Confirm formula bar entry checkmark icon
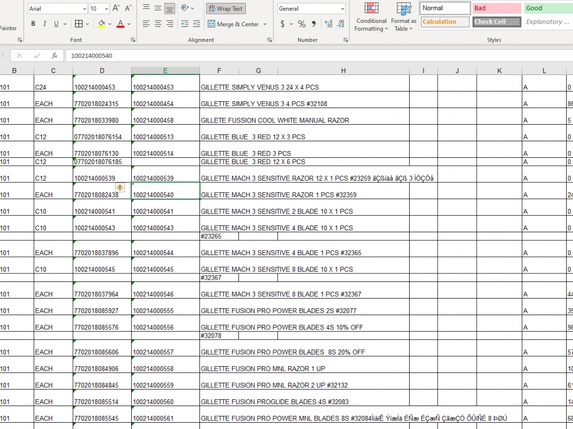 tap(37, 55)
